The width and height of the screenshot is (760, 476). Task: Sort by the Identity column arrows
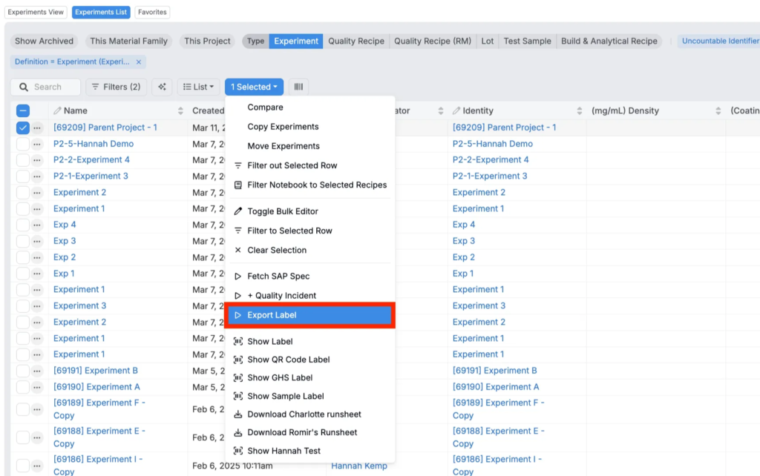(579, 111)
